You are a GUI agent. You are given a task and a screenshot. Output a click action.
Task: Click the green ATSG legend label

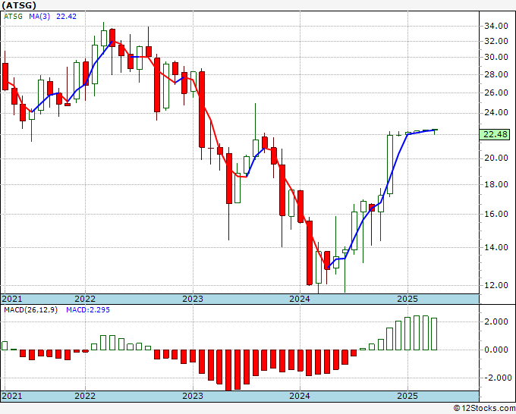click(x=13, y=16)
